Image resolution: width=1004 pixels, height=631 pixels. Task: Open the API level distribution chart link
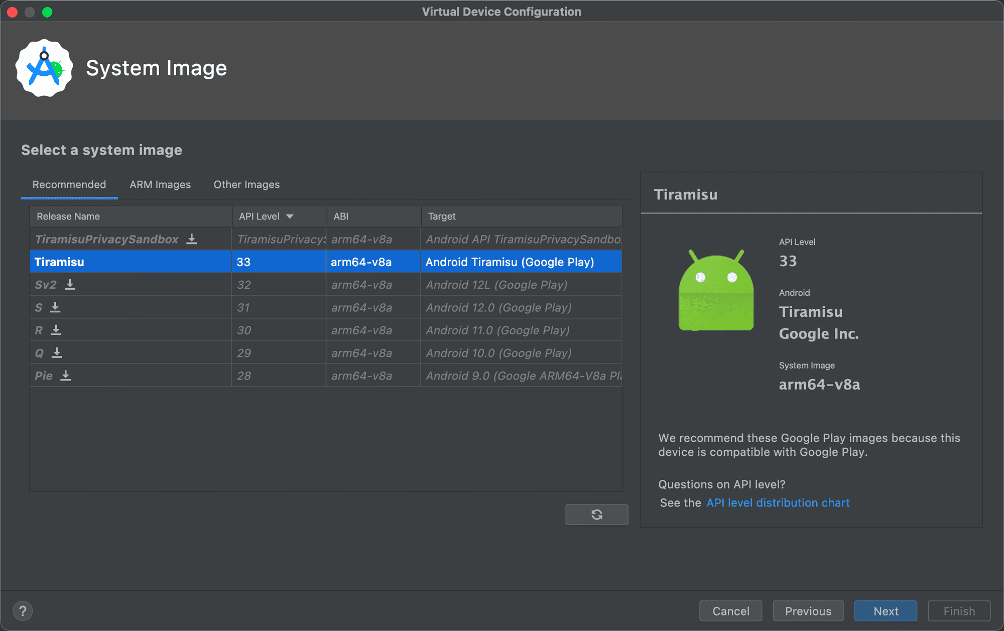(x=778, y=502)
